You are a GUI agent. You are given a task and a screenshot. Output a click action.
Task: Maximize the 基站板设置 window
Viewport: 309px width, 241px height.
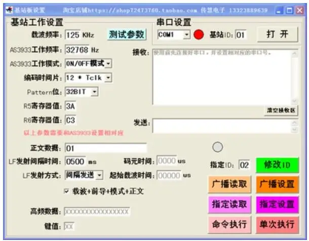click(289, 10)
